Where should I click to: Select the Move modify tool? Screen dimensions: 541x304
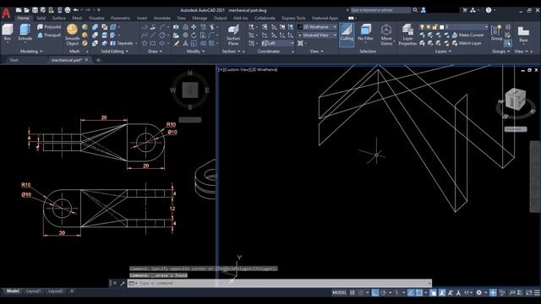[194, 27]
